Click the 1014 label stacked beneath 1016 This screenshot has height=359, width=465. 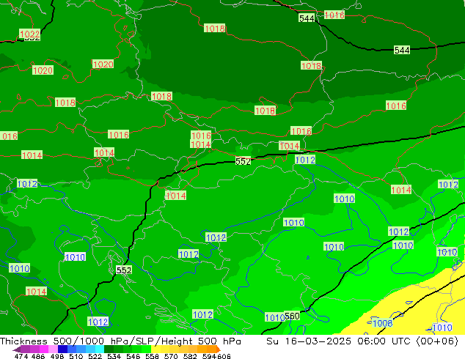200,144
